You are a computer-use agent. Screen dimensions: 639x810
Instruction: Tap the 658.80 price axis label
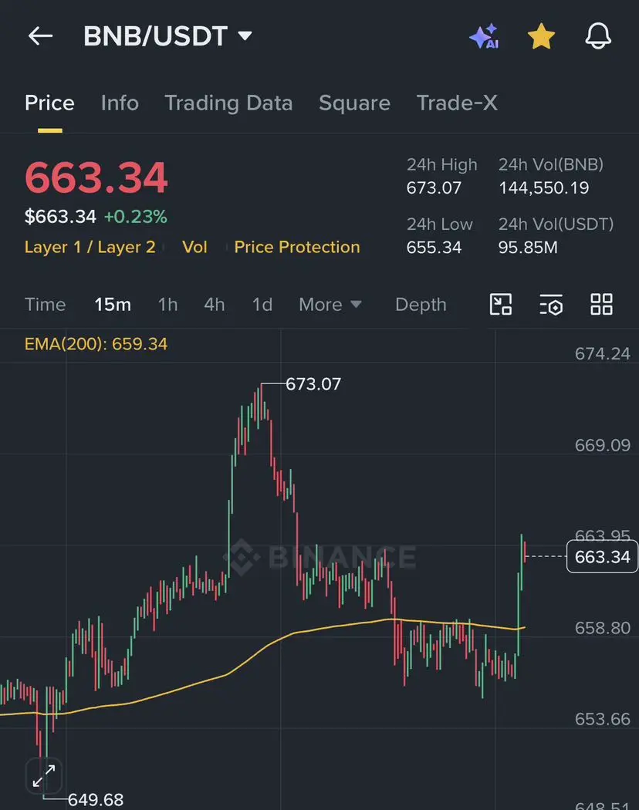[x=602, y=628]
